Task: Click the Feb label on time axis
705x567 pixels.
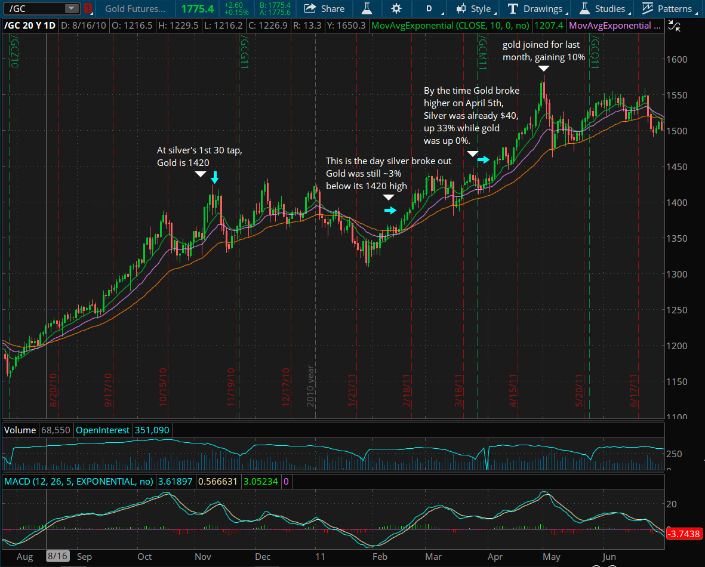Action: [x=380, y=557]
